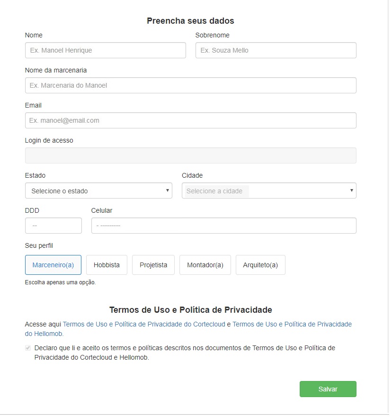Focus the Celular phone number field

(x=223, y=226)
